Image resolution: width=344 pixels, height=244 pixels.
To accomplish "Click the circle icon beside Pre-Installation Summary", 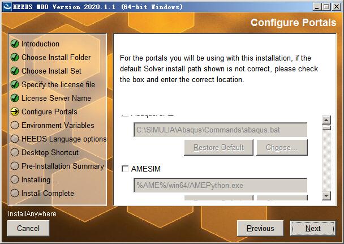I will tap(15, 166).
